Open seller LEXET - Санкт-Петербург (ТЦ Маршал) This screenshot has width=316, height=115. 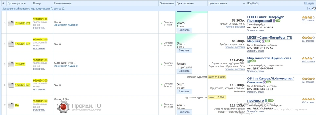click(x=270, y=39)
